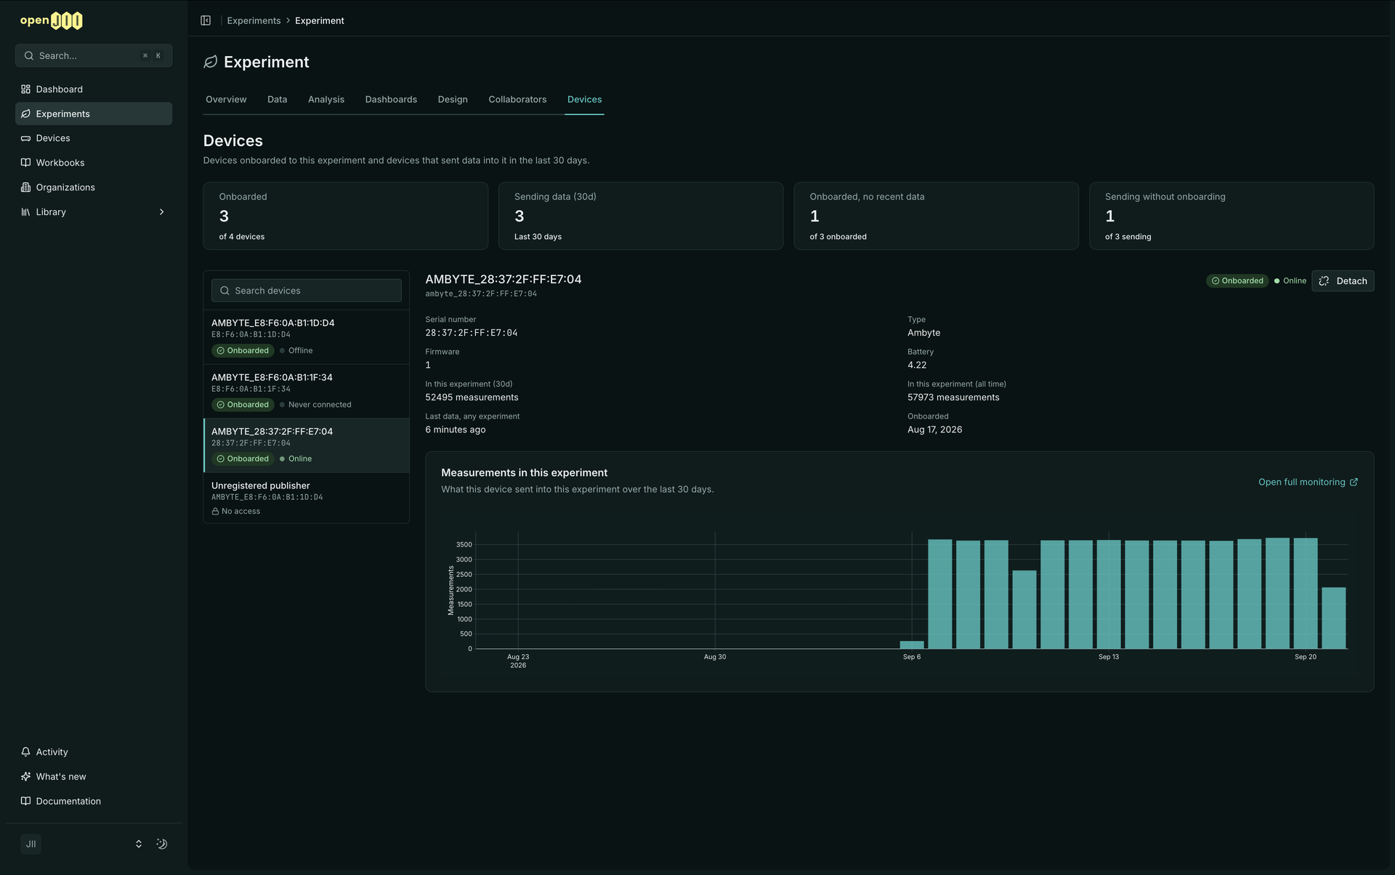Open Organizations from the sidebar
This screenshot has height=875, width=1395.
(x=94, y=187)
